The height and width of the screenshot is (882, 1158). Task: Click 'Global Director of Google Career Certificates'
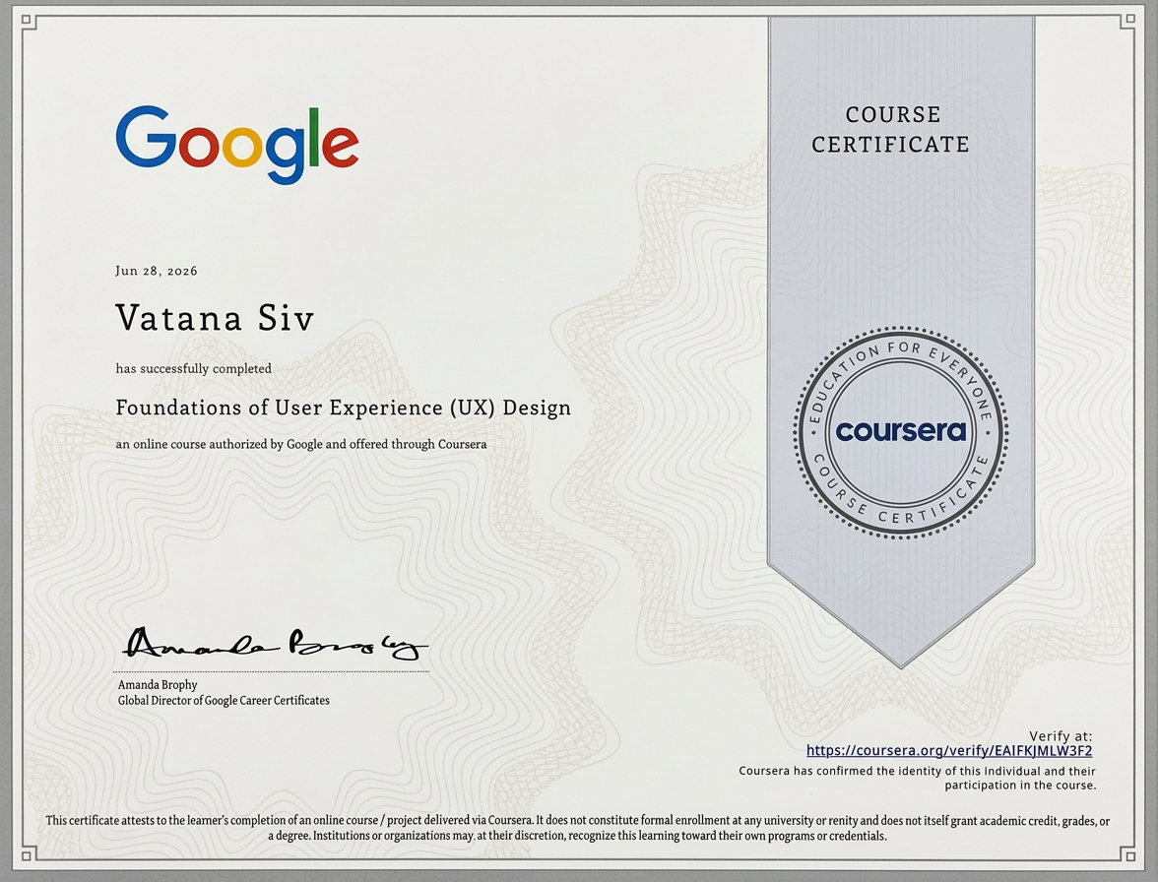pos(224,701)
